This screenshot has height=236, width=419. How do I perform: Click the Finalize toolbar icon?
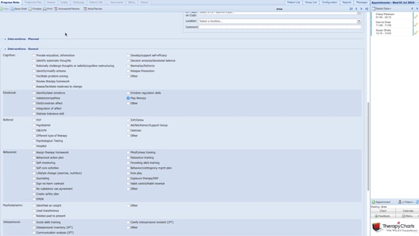pos(30,9)
